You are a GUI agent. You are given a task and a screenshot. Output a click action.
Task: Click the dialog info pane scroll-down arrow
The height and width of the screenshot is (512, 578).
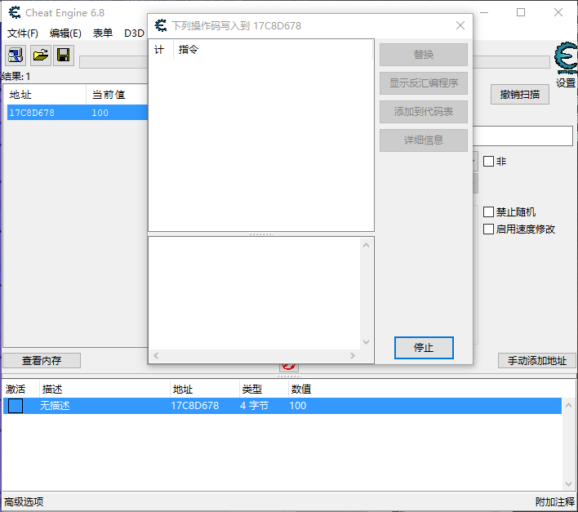[x=366, y=342]
